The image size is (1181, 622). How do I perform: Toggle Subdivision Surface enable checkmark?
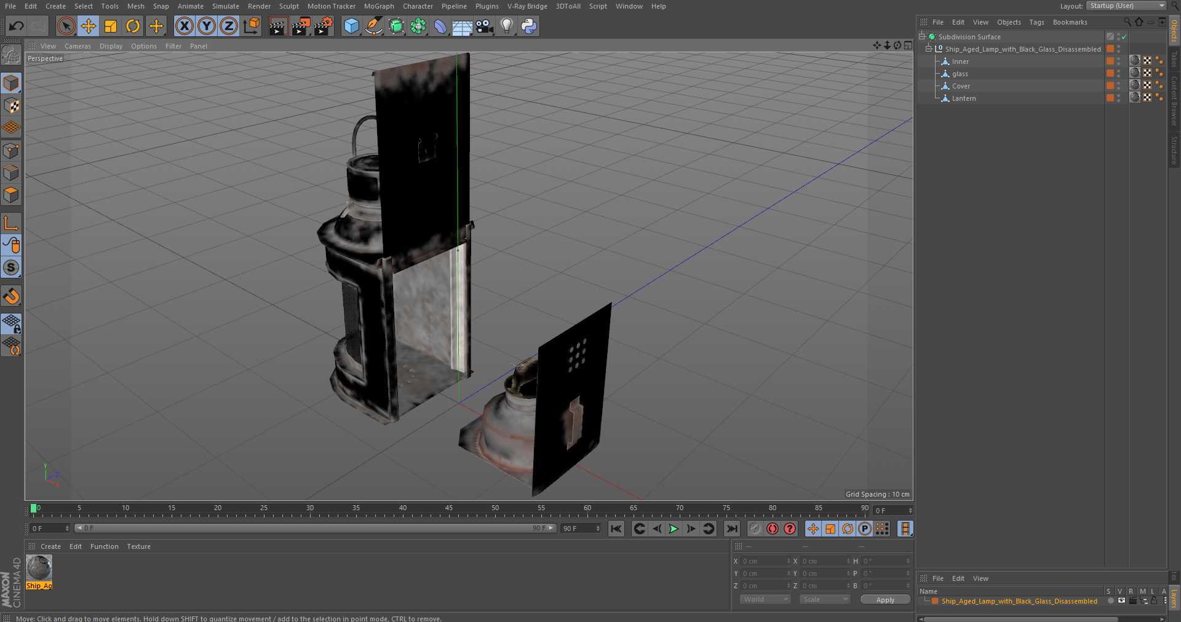coord(1124,37)
